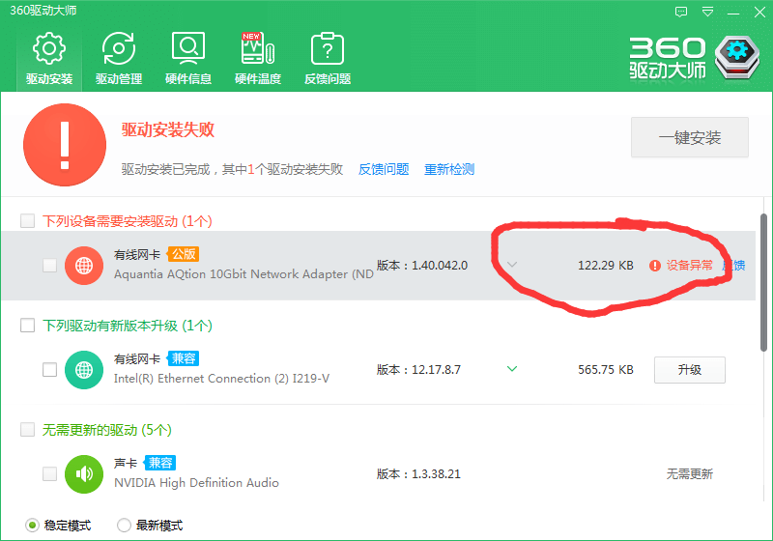Open the 驱动安装 gear icon tab
This screenshot has width=773, height=541.
coord(49,58)
